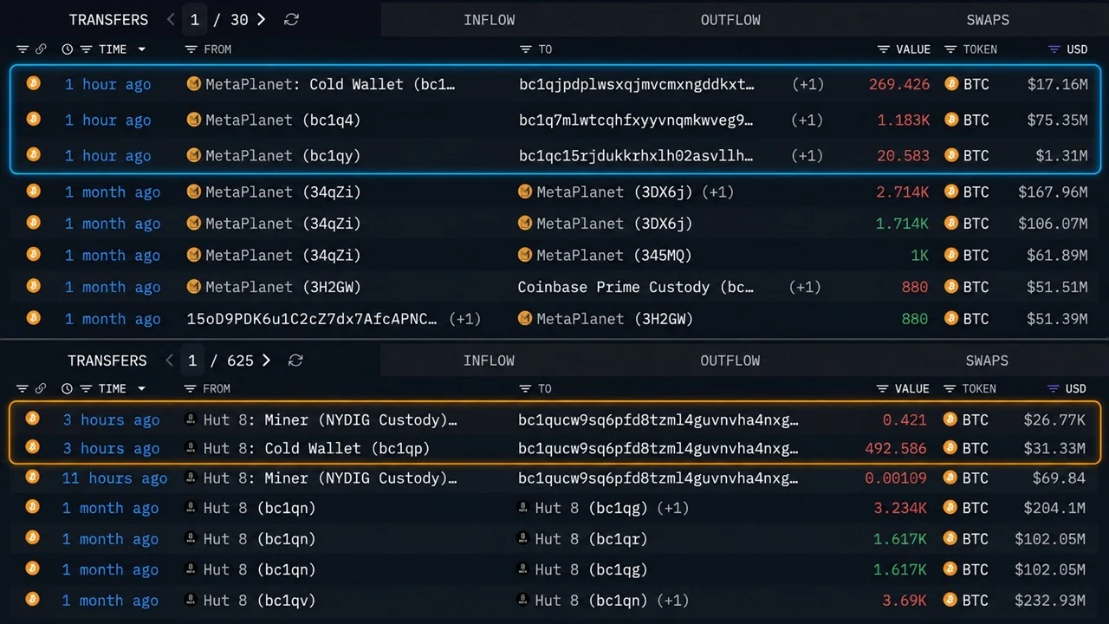
Task: Switch to SWAPS tab in top panel
Action: coord(988,19)
